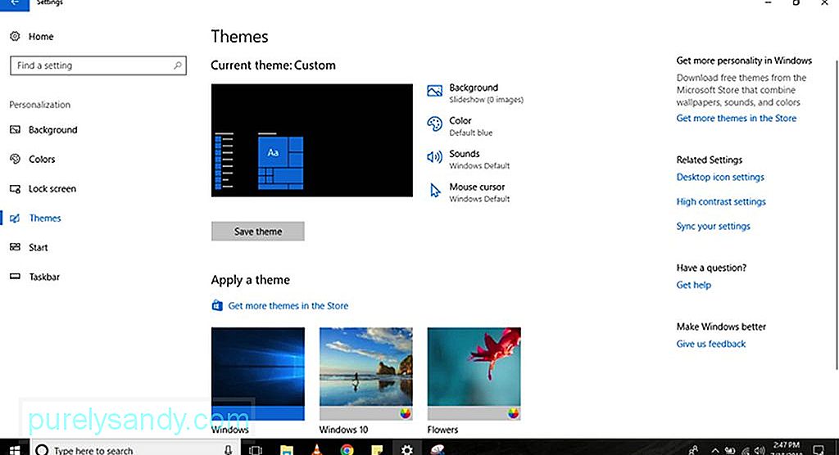This screenshot has height=455, width=839.
Task: Open the clock showing 2:47 PM
Action: (787, 448)
